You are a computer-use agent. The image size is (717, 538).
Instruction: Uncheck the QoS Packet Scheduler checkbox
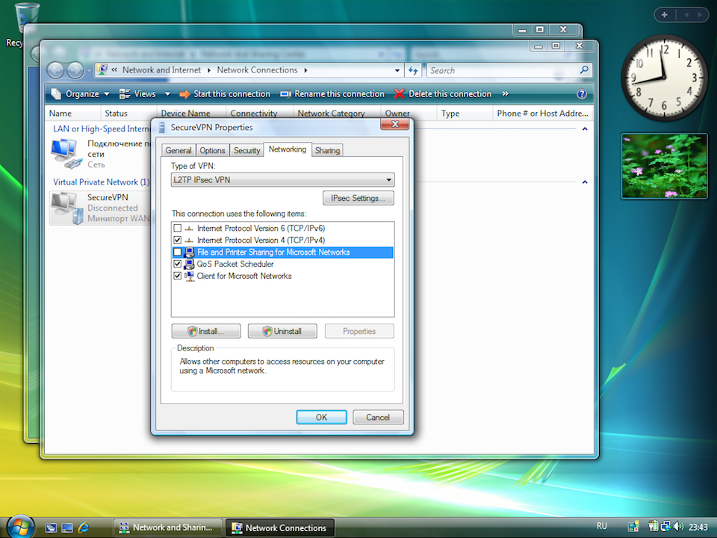178,264
